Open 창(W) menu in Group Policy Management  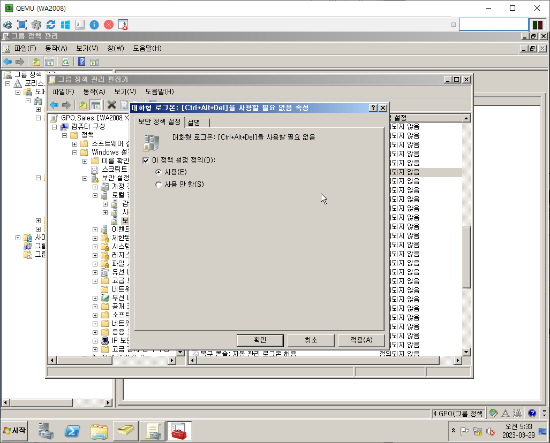pos(116,48)
